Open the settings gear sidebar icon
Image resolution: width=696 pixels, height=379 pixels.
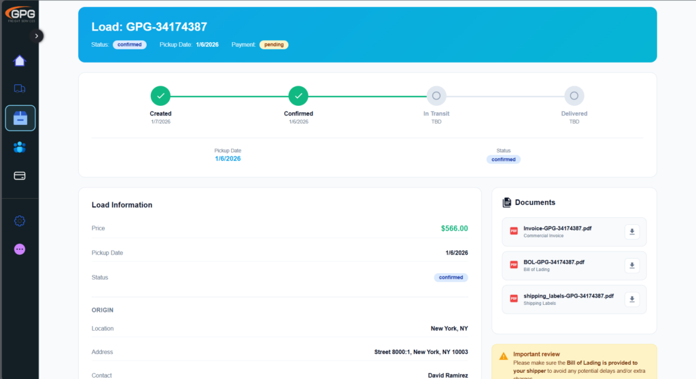(20, 221)
